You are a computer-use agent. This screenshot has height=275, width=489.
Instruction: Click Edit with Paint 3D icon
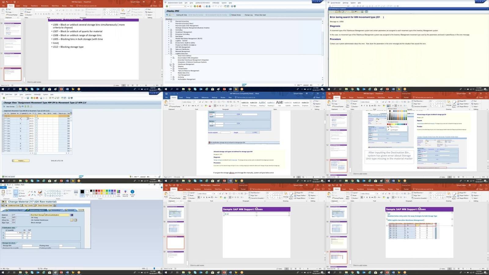click(x=125, y=193)
